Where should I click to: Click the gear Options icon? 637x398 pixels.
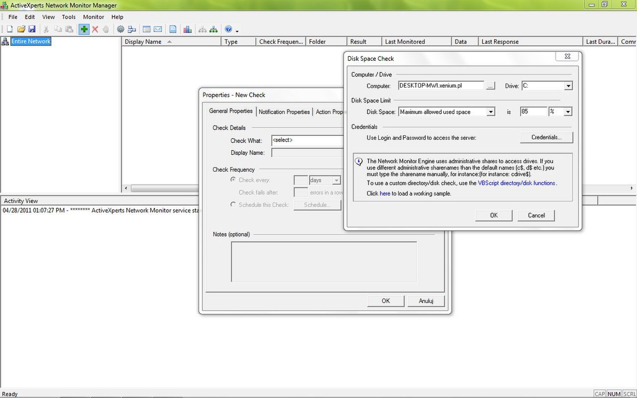120,29
